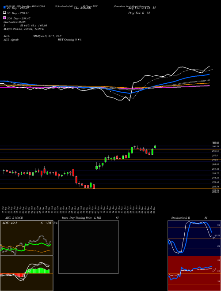The image size is (221, 291).
Task: Click the '(MGR) 42.9, 31.7, 12.7' ADX values
Action: tap(47, 36)
